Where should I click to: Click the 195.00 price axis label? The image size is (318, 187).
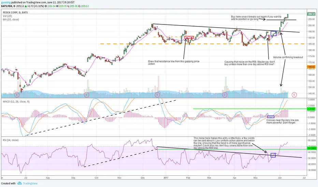[311, 32]
